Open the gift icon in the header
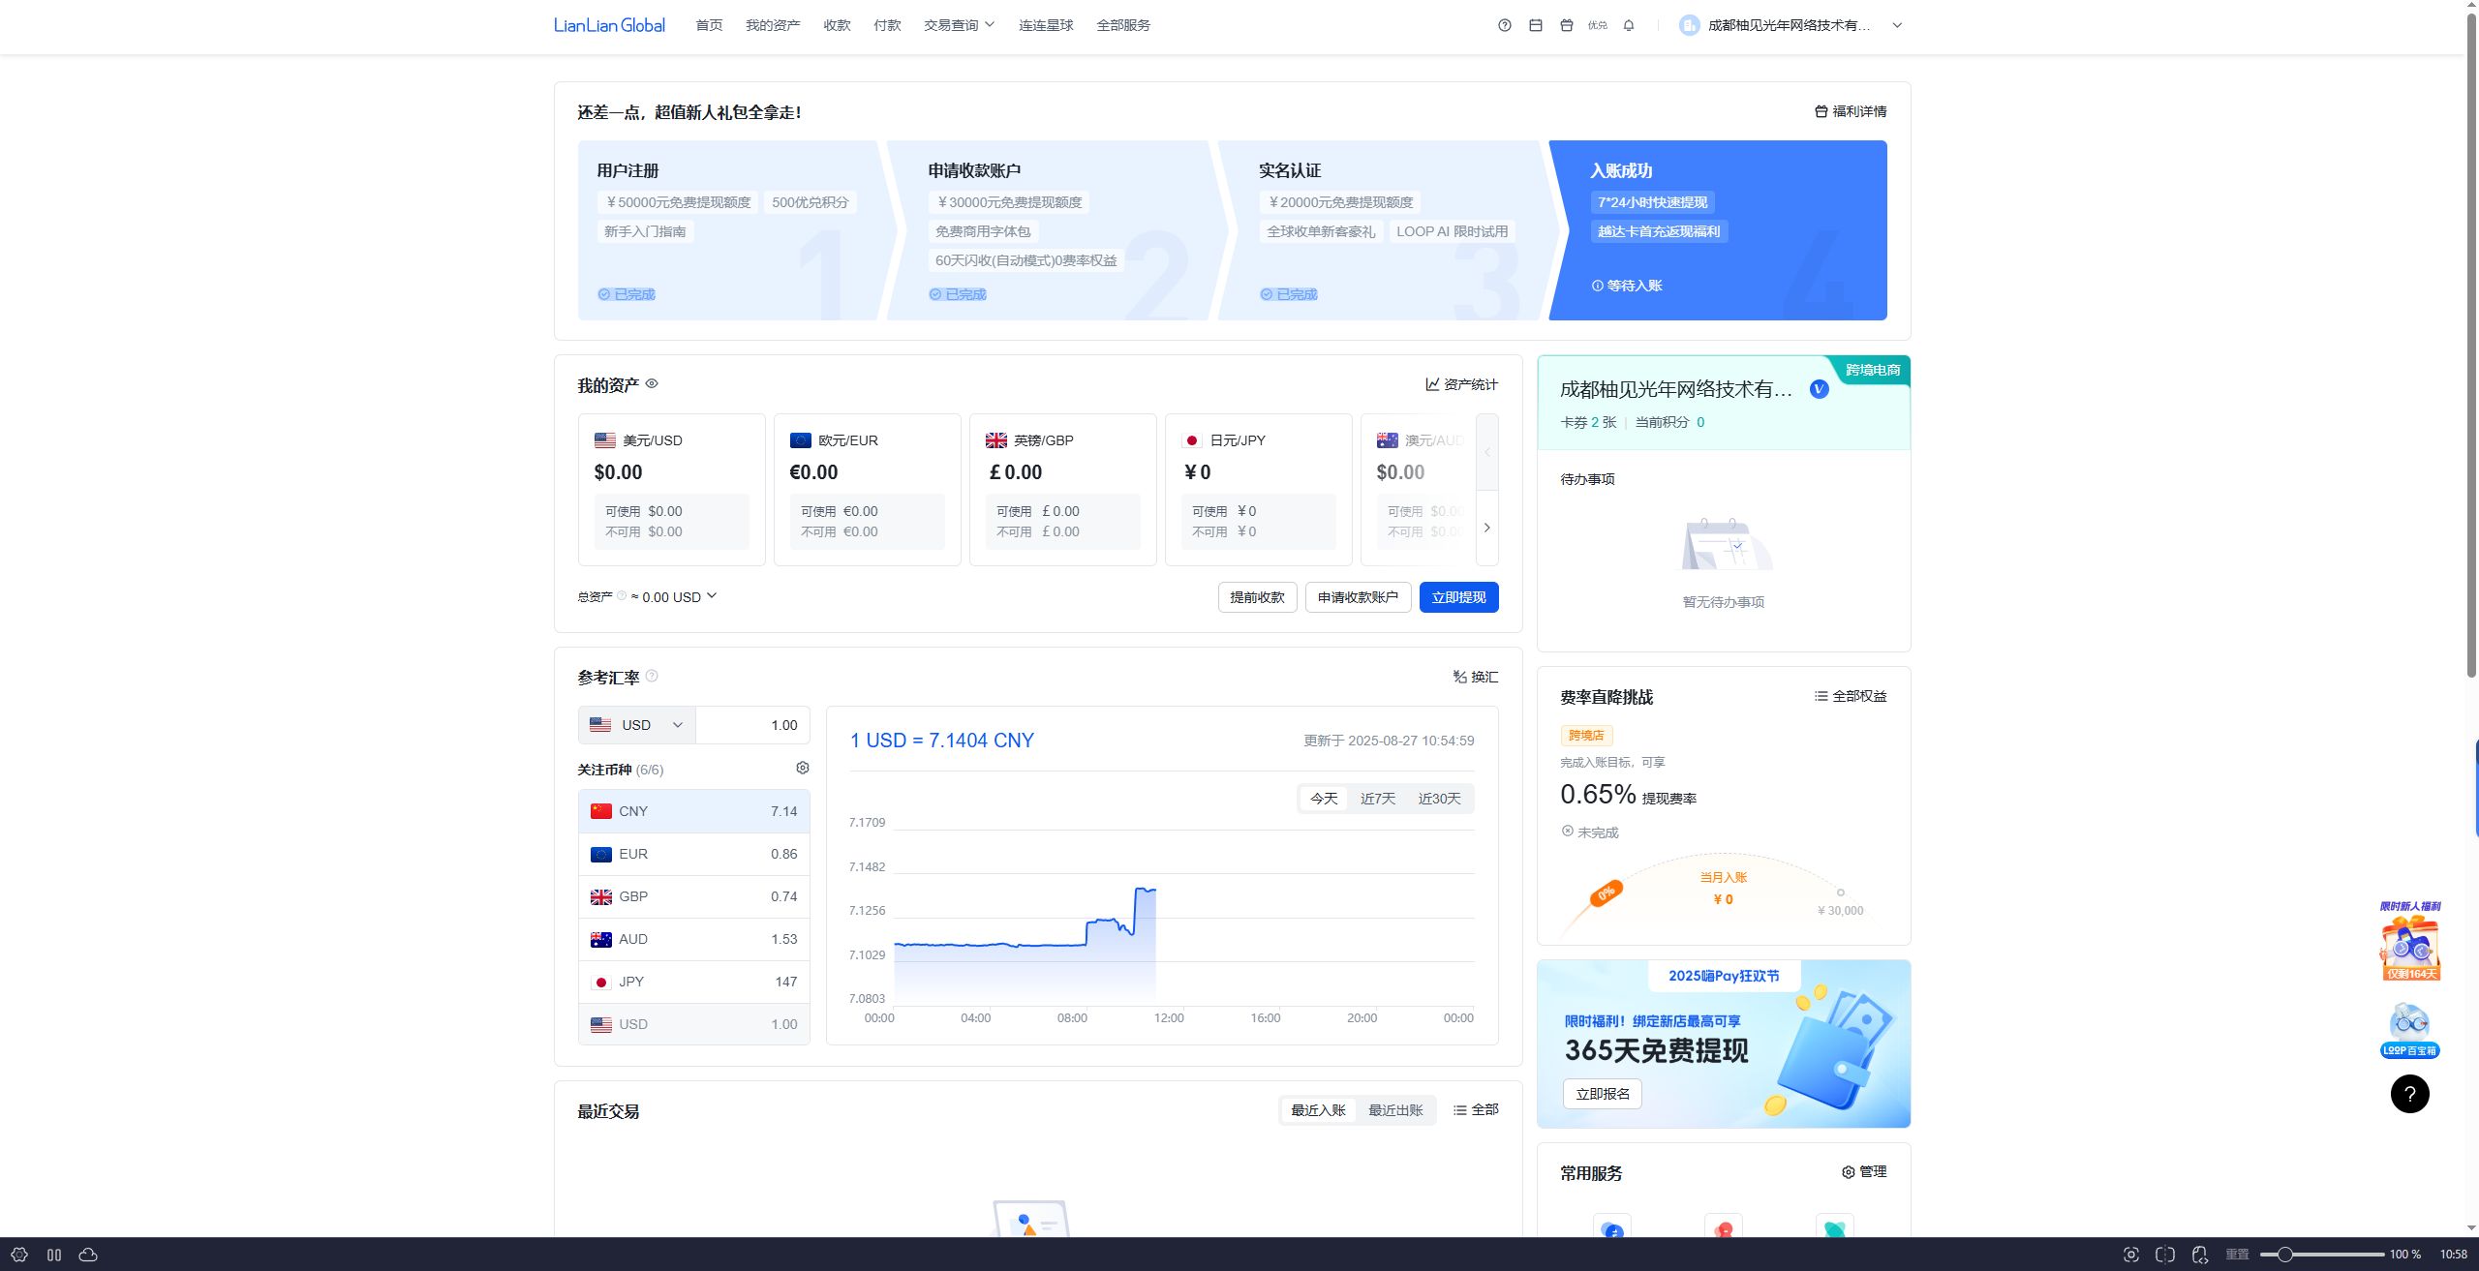Image resolution: width=2479 pixels, height=1271 pixels. [1566, 25]
